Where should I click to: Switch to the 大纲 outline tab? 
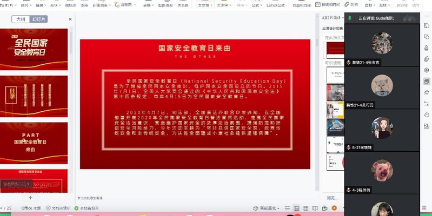point(21,19)
